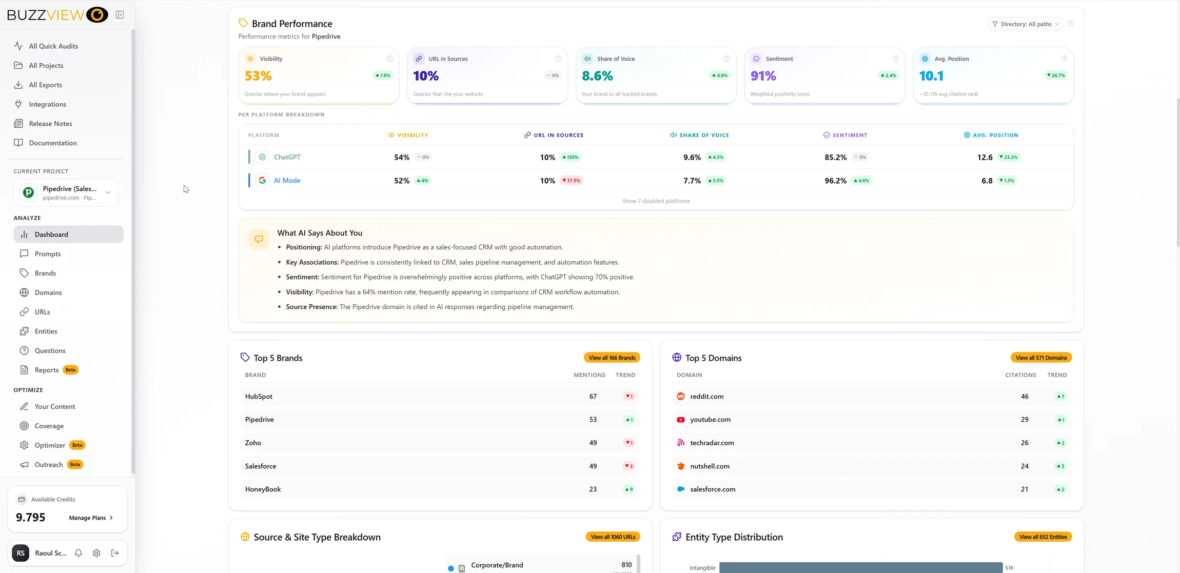Image resolution: width=1180 pixels, height=573 pixels.
Task: Click the reddit.com favicon
Action: pyautogui.click(x=681, y=397)
